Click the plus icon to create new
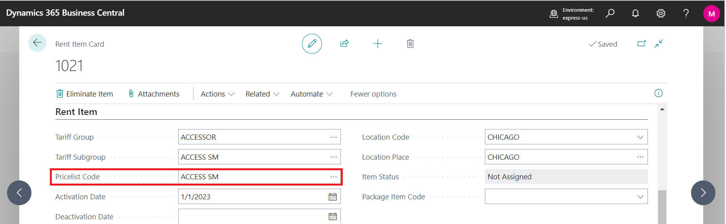726x224 pixels. (377, 44)
